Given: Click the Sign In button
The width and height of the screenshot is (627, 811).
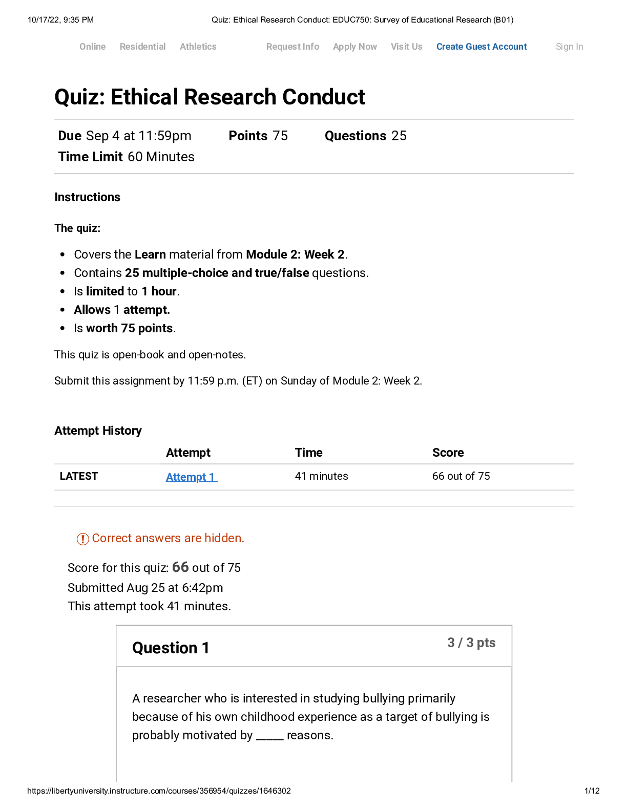Looking at the screenshot, I should coord(569,47).
